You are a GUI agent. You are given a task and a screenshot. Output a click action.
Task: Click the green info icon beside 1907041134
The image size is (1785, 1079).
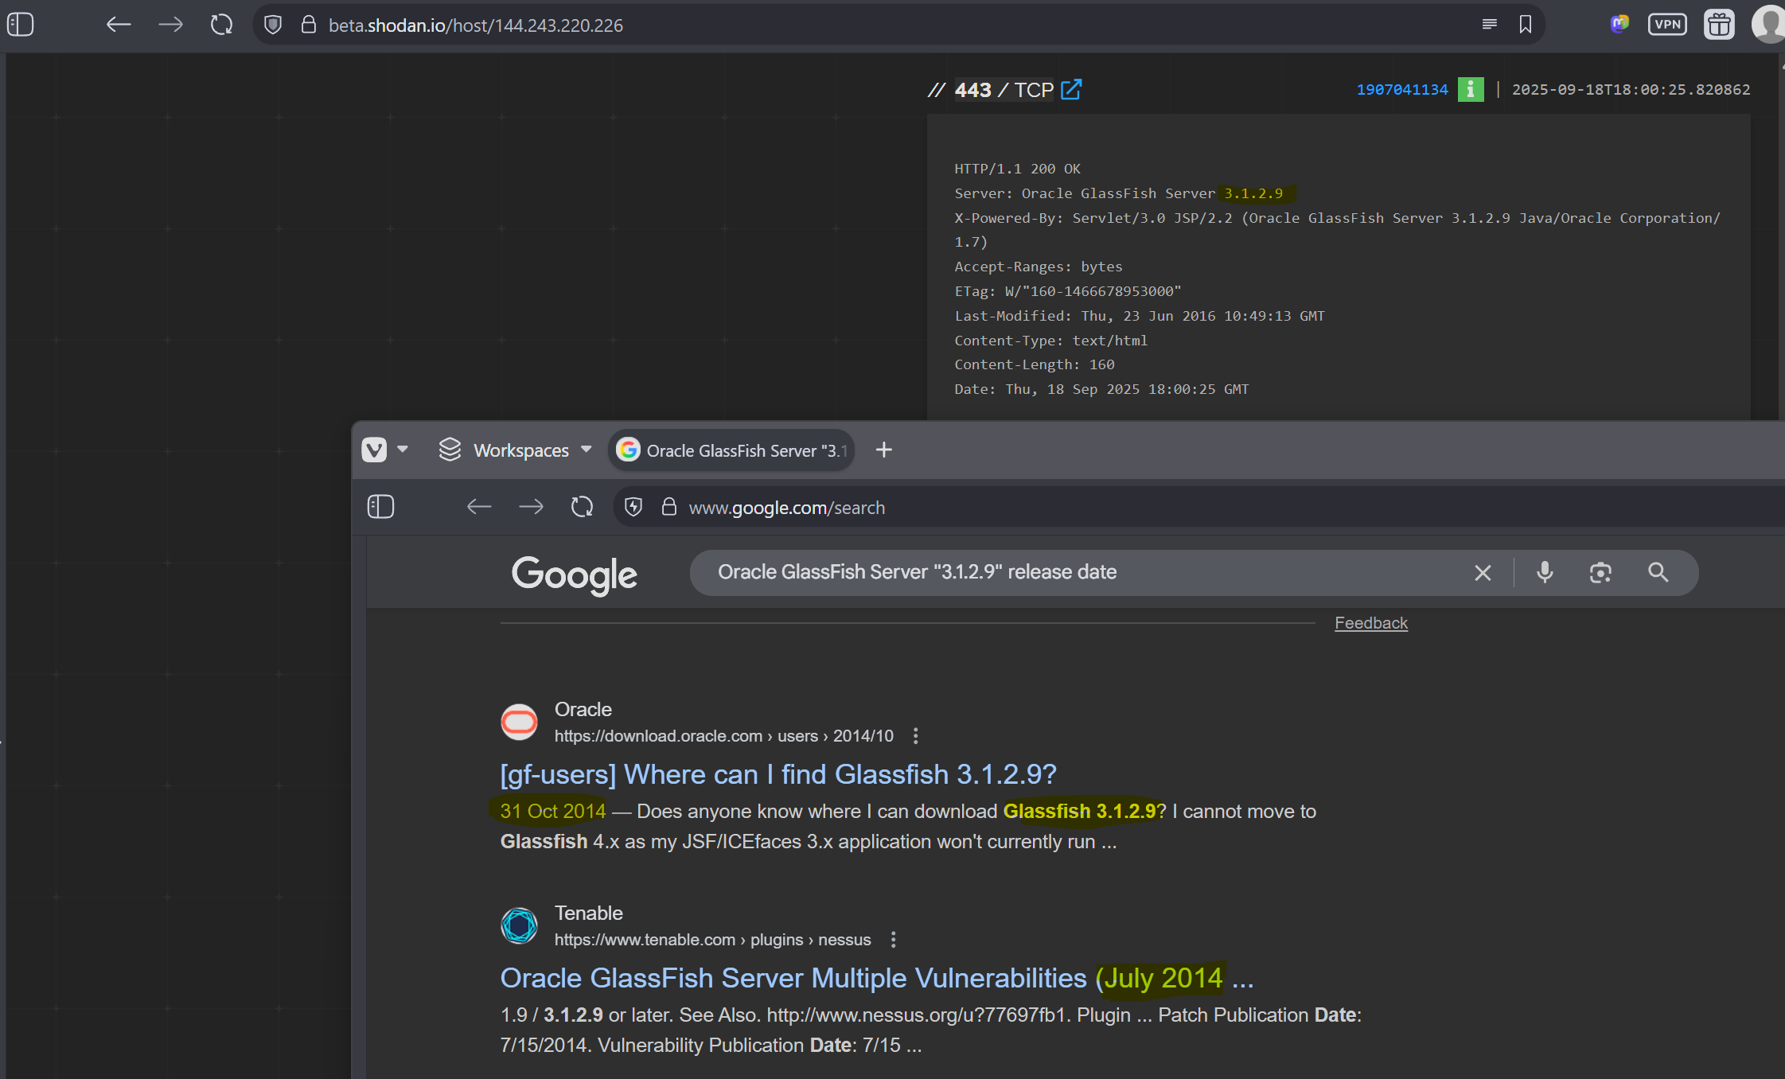(1470, 89)
